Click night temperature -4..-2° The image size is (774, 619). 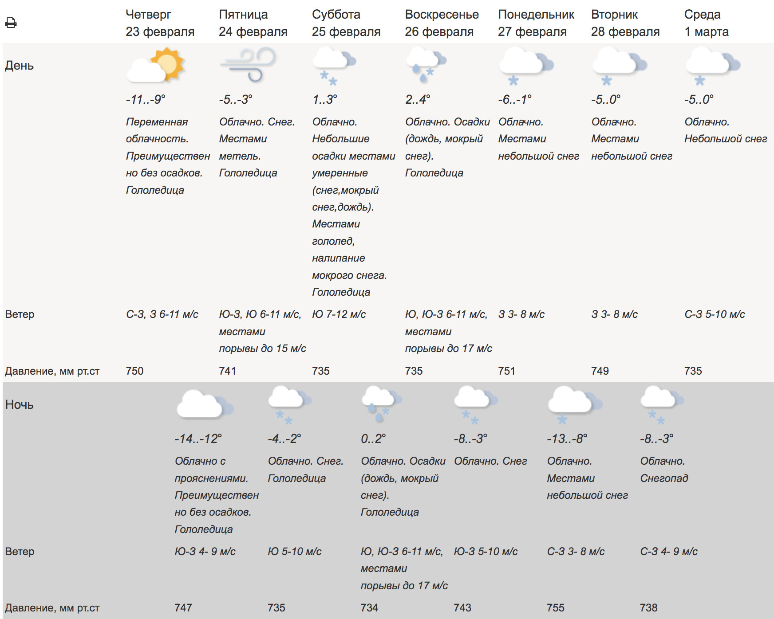point(284,439)
